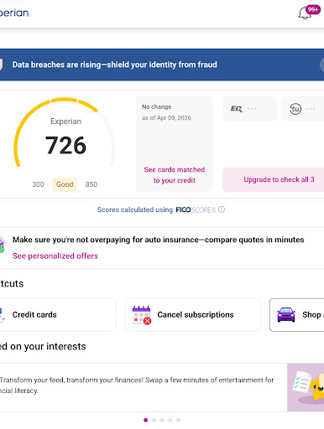Select the first carousel dot
This screenshot has height=429, width=324.
click(146, 420)
